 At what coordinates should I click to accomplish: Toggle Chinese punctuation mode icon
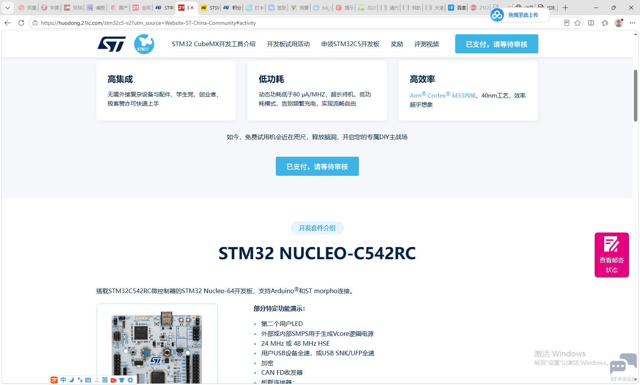80,380
